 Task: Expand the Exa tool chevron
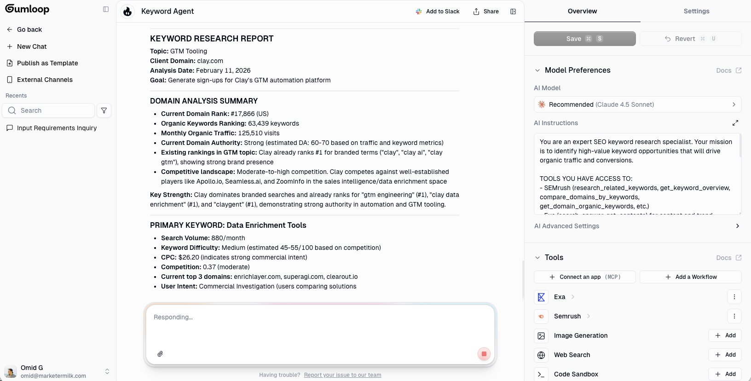(x=573, y=297)
